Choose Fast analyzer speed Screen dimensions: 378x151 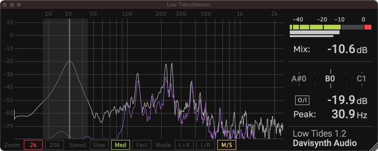tap(142, 145)
